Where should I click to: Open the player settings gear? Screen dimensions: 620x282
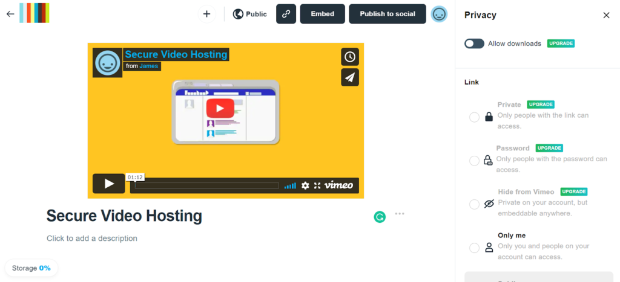pos(305,185)
